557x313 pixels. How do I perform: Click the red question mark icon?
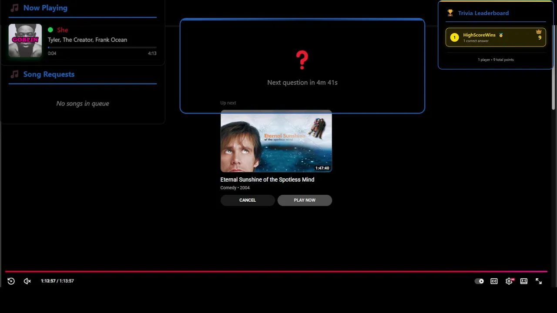pos(302,60)
